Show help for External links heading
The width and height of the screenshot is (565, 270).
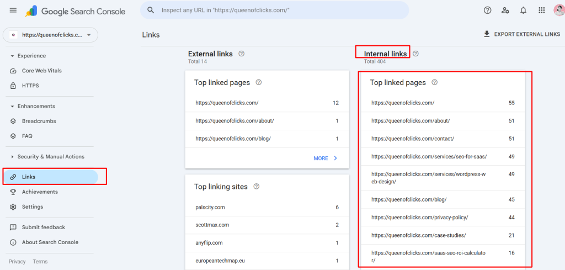click(242, 54)
